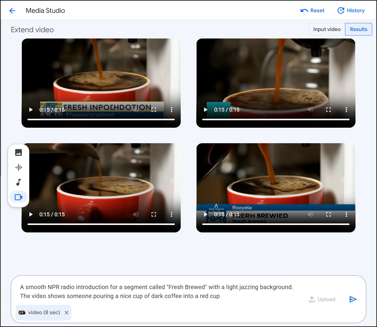The image size is (377, 327).
Task: Seek on the bottom-right video progress bar
Action: pos(276,224)
